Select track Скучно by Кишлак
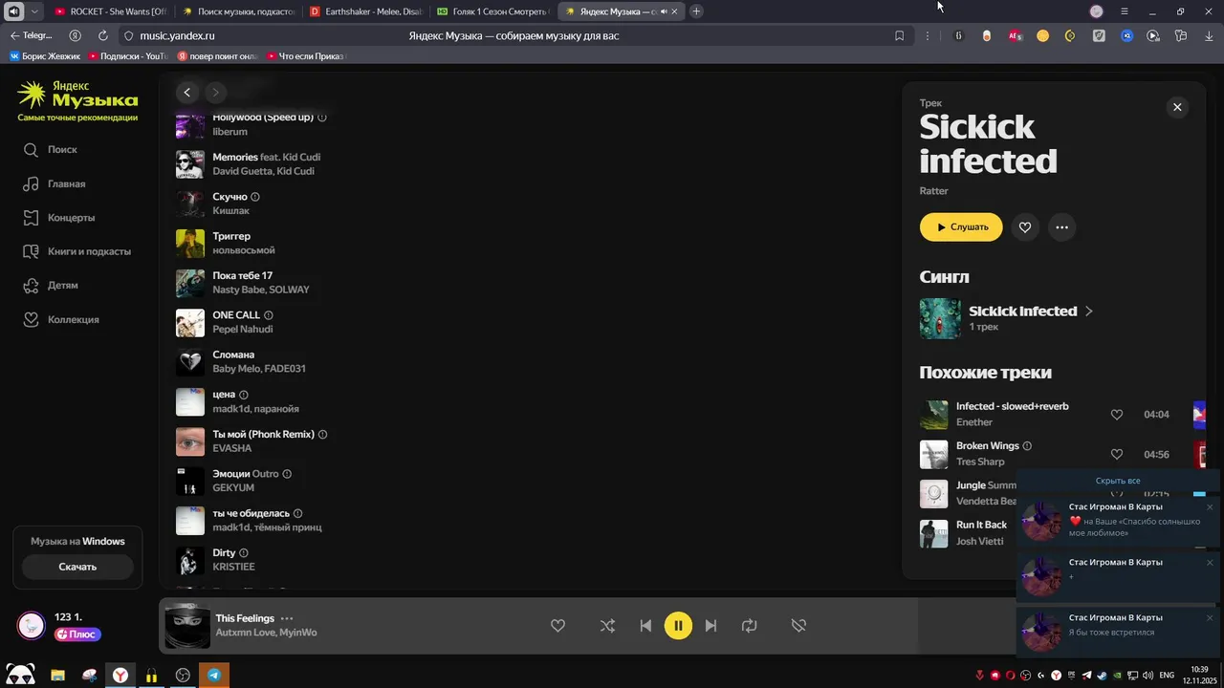Screen dimensions: 1224x688 pyautogui.click(x=229, y=197)
